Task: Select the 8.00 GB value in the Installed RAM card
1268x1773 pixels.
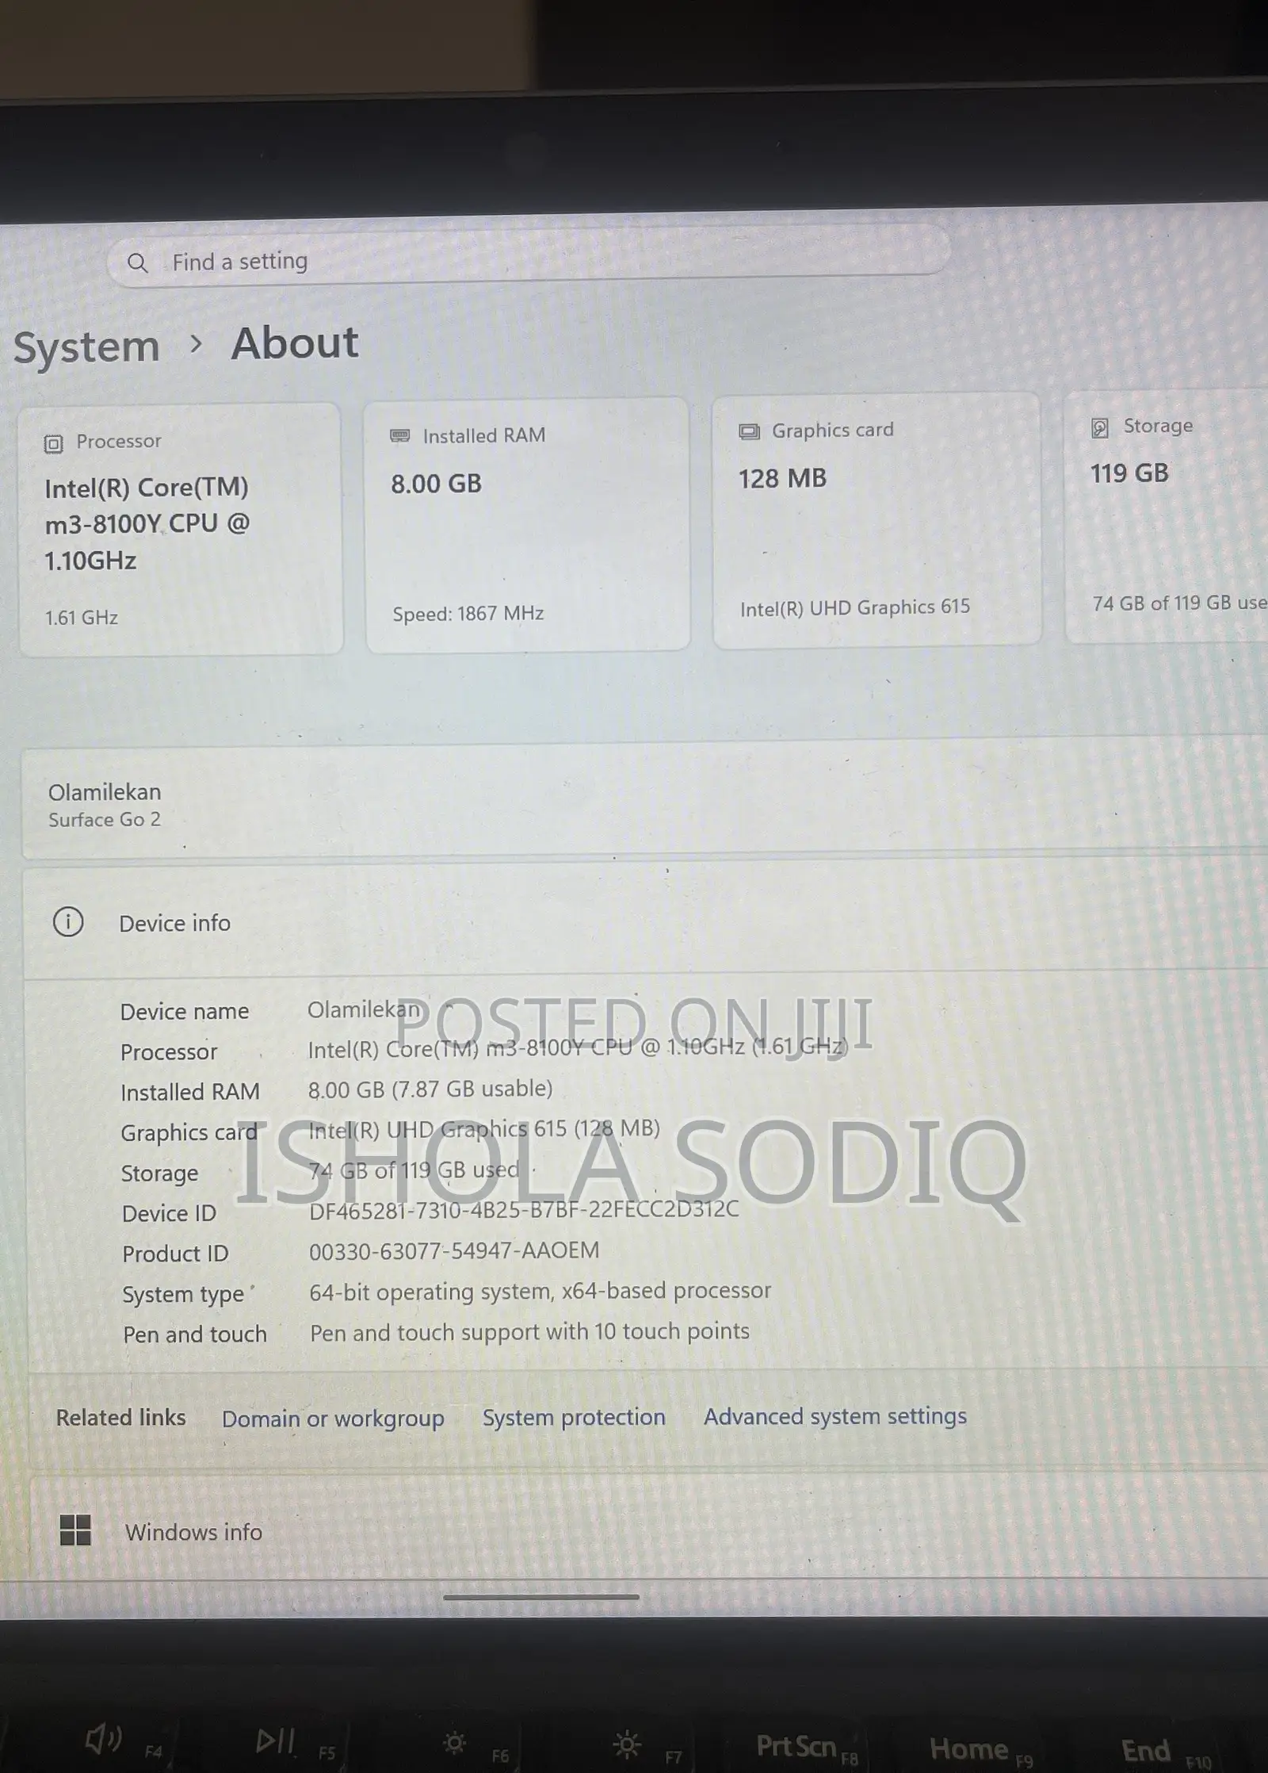Action: click(x=436, y=484)
